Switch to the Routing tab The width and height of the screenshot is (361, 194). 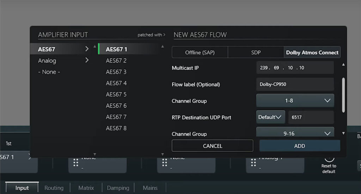54,188
